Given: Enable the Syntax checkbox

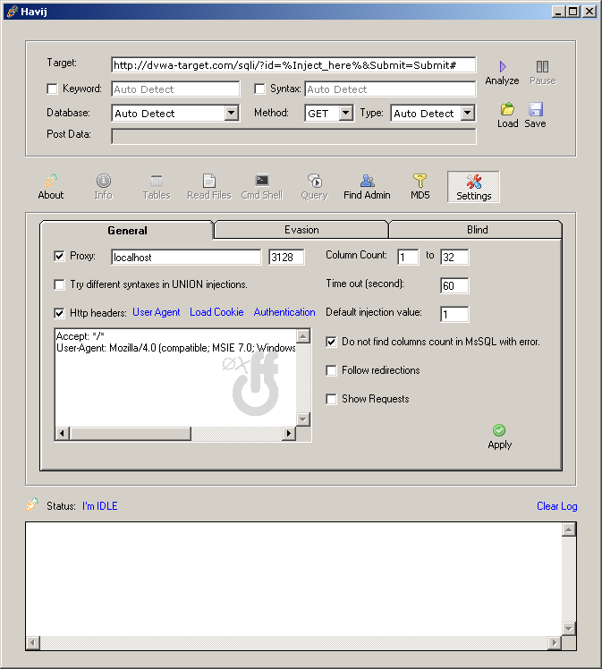Looking at the screenshot, I should point(259,89).
